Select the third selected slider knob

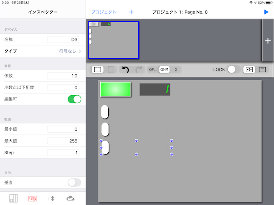coord(105,147)
